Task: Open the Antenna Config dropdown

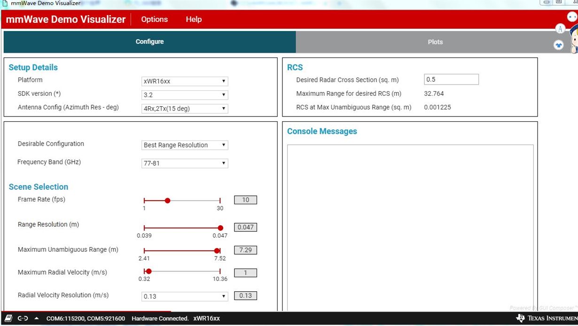Action: click(x=185, y=109)
